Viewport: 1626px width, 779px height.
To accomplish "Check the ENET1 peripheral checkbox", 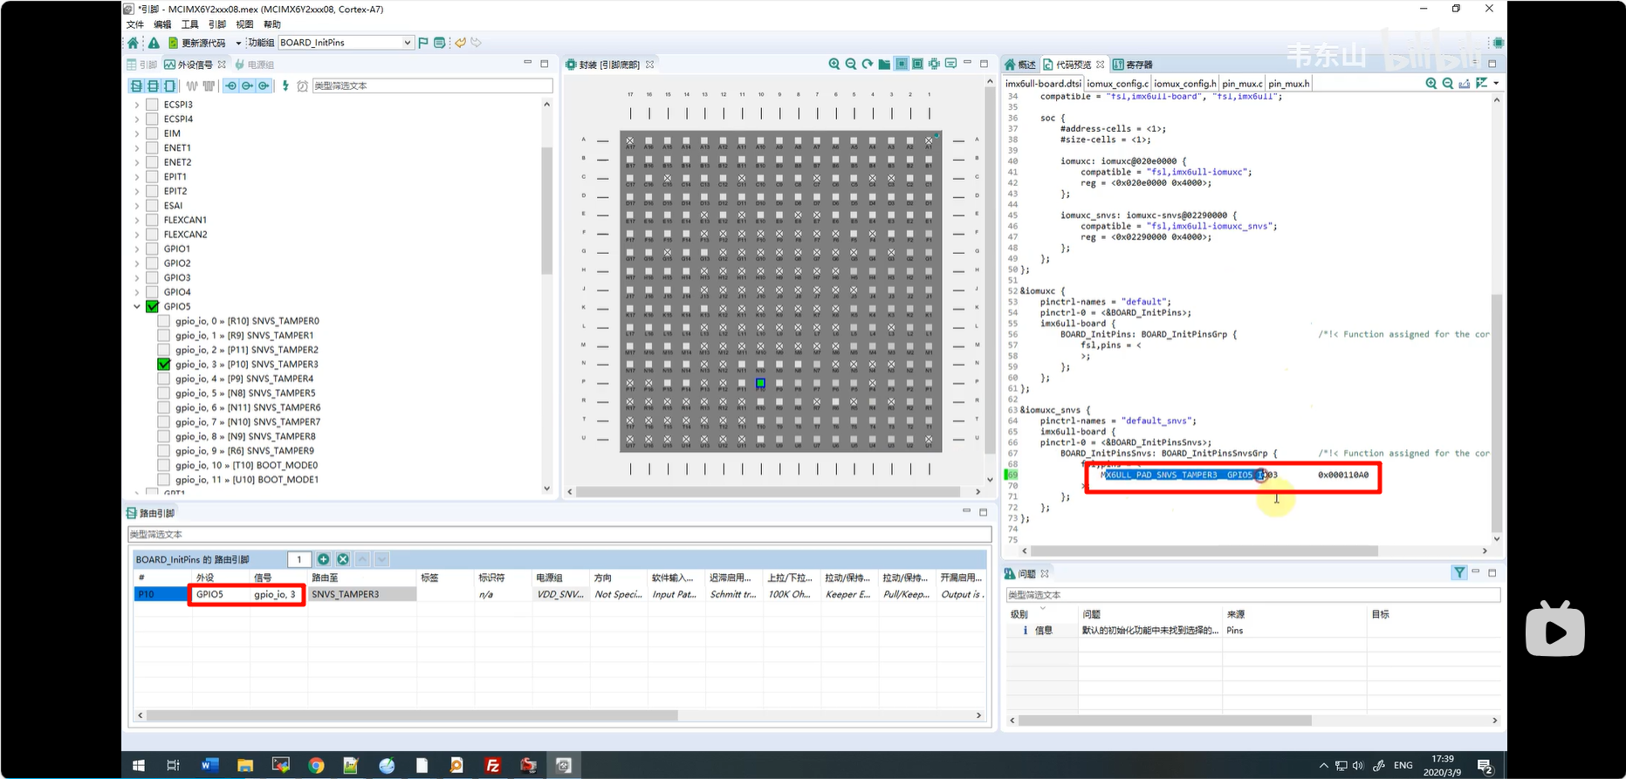I will click(x=152, y=147).
